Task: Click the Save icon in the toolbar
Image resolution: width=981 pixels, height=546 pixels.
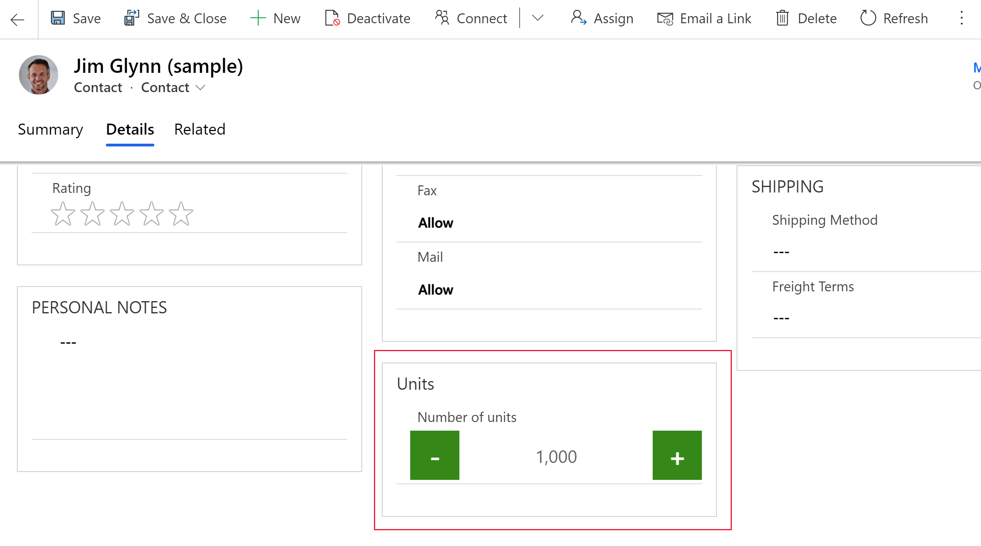Action: (x=60, y=18)
